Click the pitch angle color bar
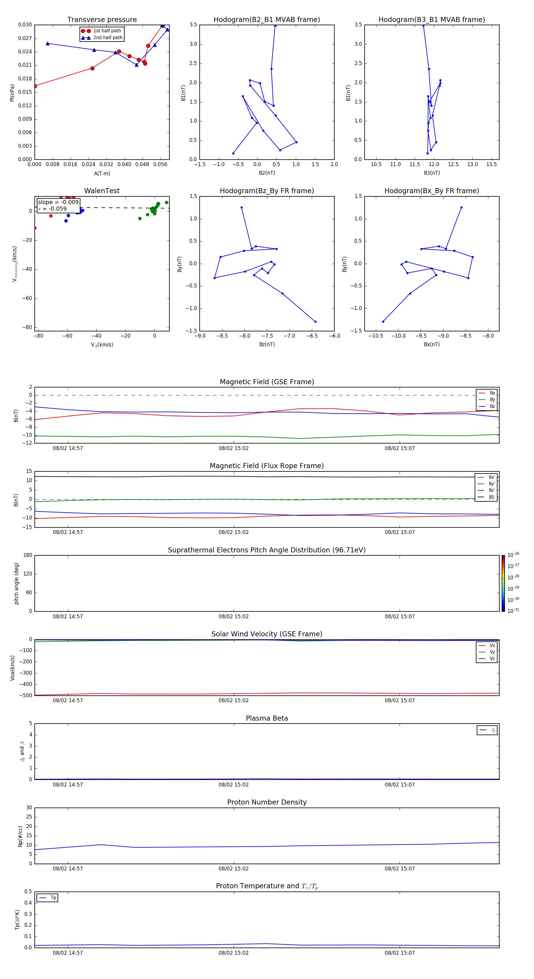Image resolution: width=534 pixels, height=979 pixels. click(503, 583)
